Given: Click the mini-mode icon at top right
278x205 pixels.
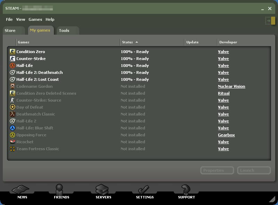Looking at the screenshot, I should (270, 21).
